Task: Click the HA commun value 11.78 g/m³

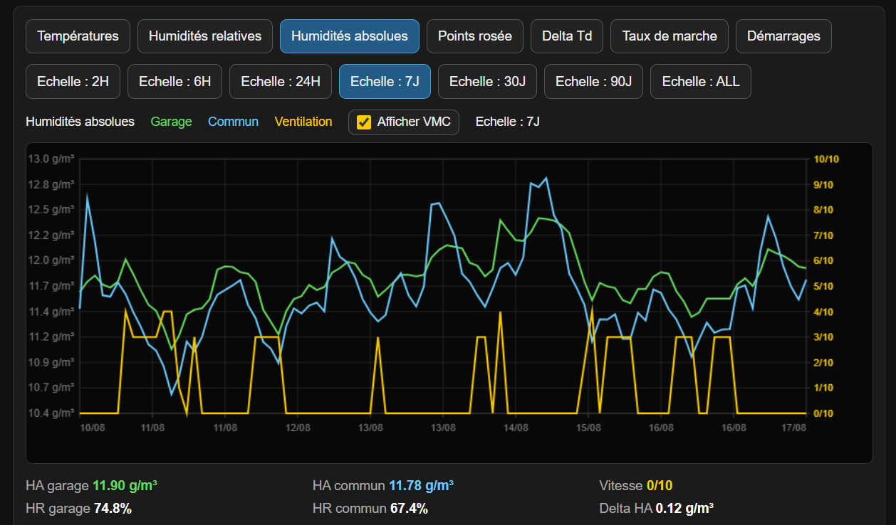Action: 421,486
